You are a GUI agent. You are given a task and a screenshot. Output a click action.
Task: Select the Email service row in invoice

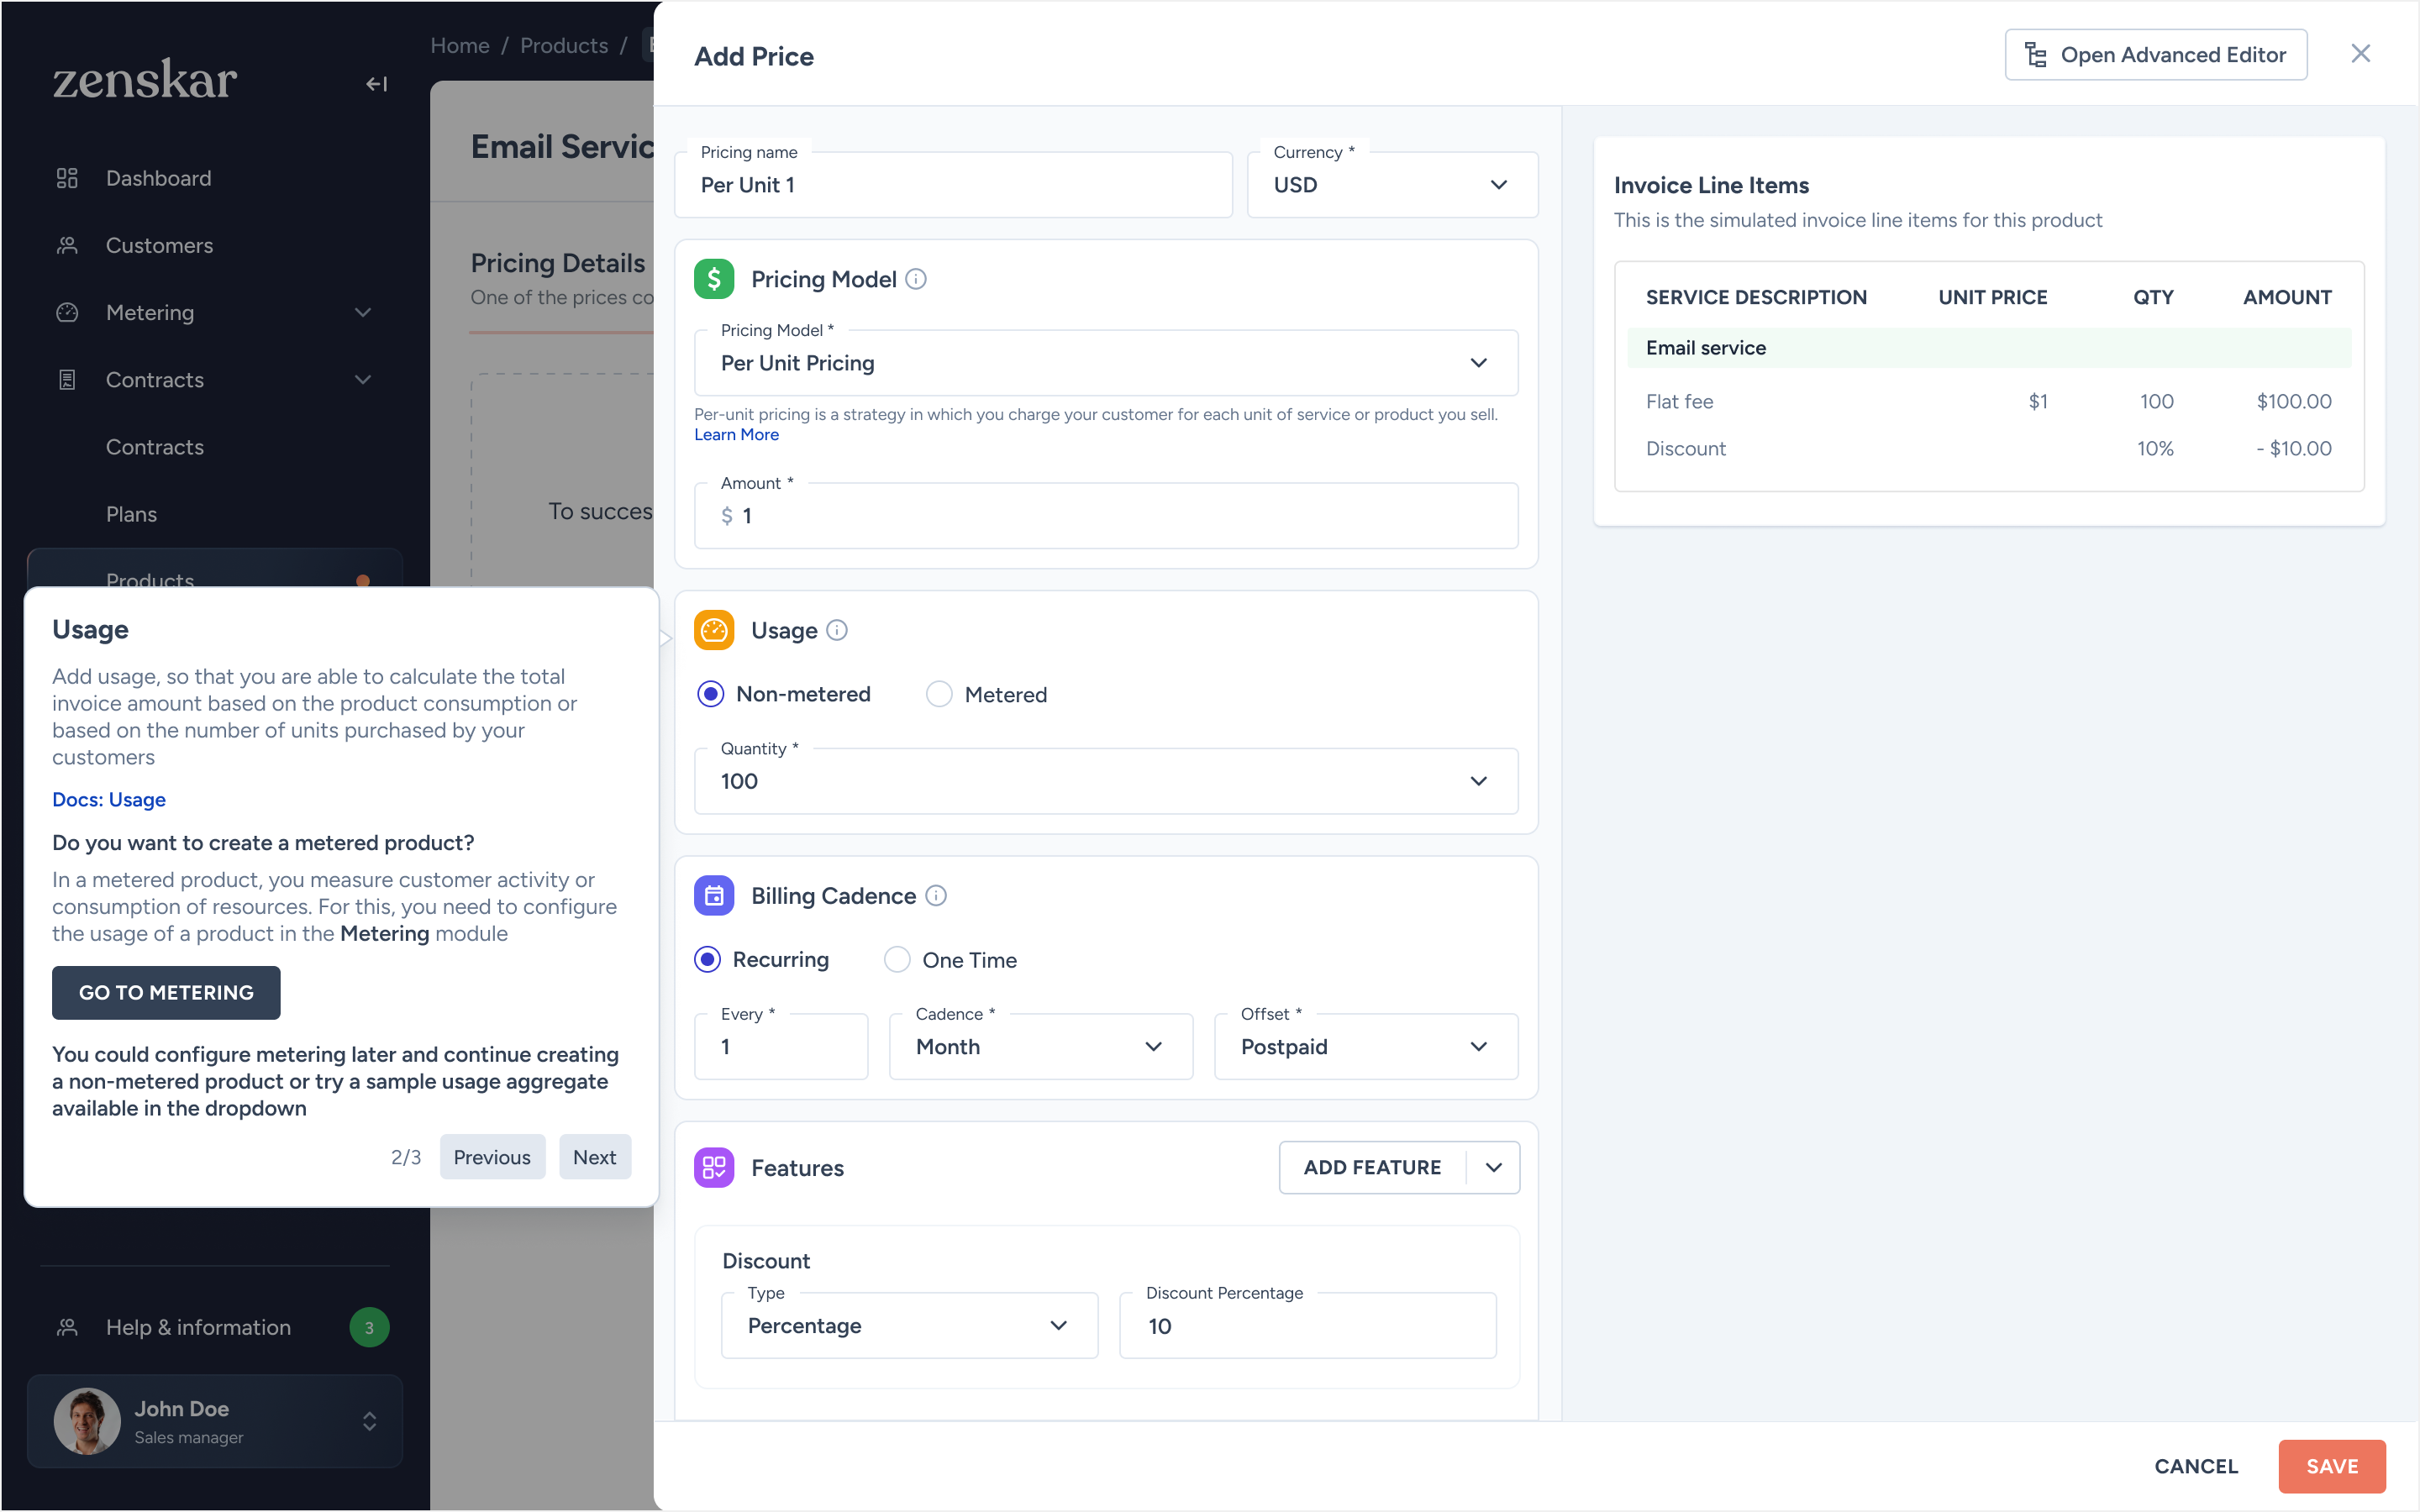[x=1989, y=348]
